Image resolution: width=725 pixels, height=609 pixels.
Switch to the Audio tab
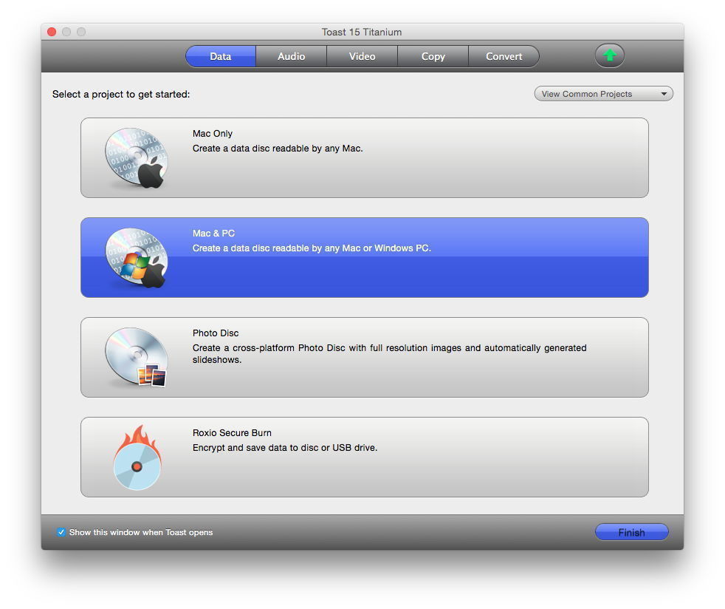click(292, 56)
